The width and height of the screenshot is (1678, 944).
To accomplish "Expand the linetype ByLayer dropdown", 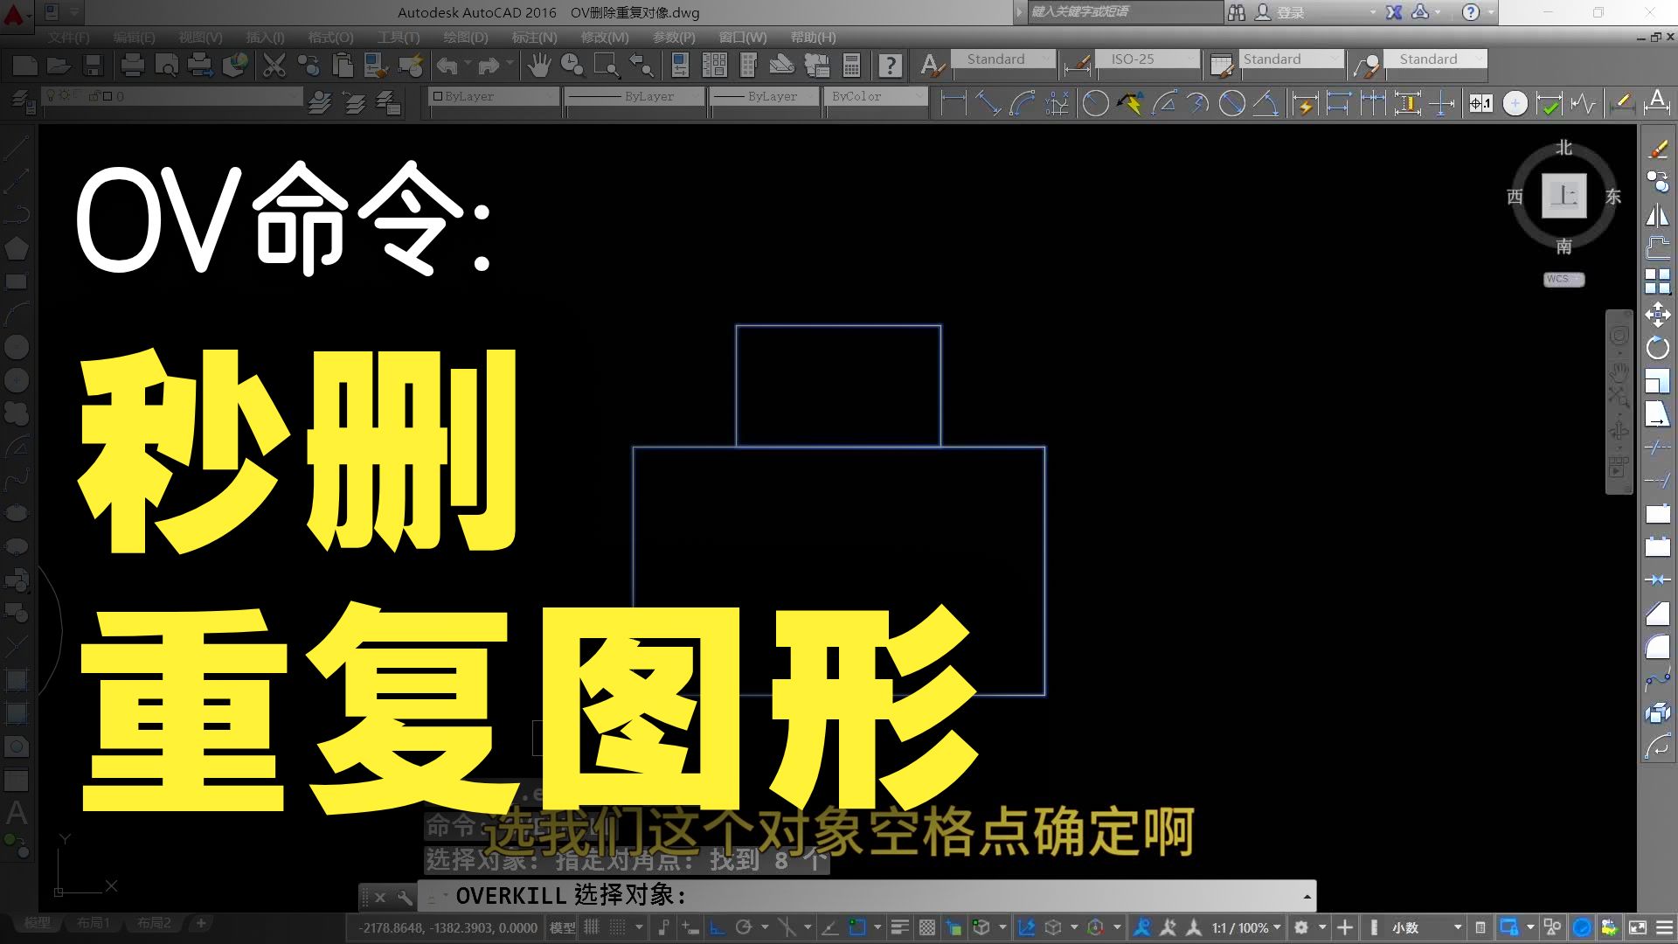I will tap(695, 96).
